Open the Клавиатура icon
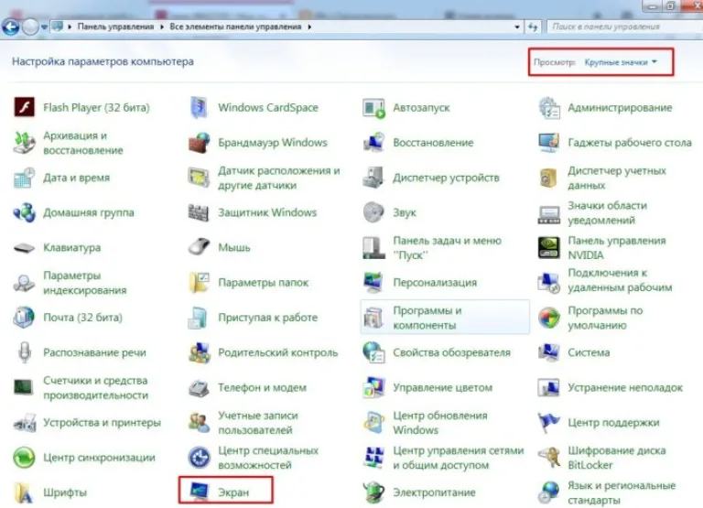 tap(24, 247)
